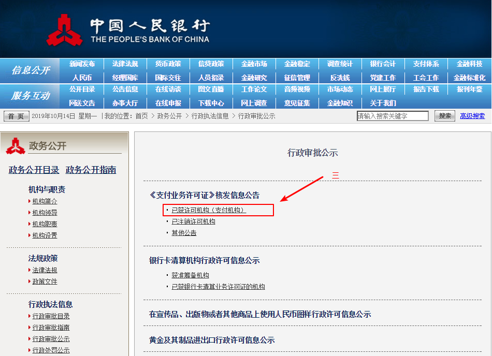Image resolution: width=492 pixels, height=356 pixels.
Task: Open 政务公开目录 in the sidebar
Action: coord(34,170)
